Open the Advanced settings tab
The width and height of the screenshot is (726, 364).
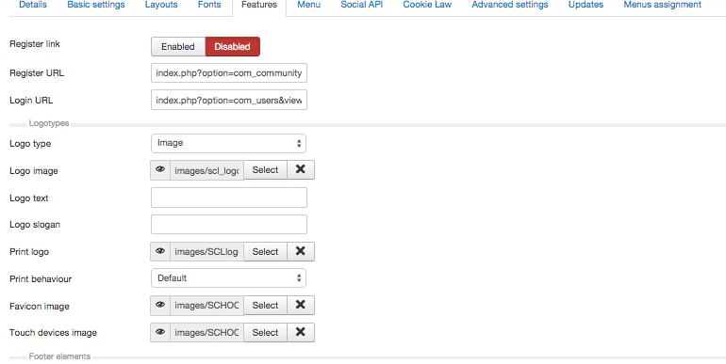pyautogui.click(x=510, y=5)
